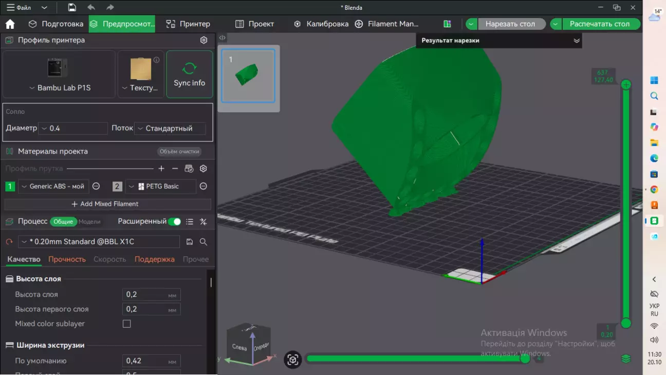Save the process preset using its disk icon

(190, 242)
